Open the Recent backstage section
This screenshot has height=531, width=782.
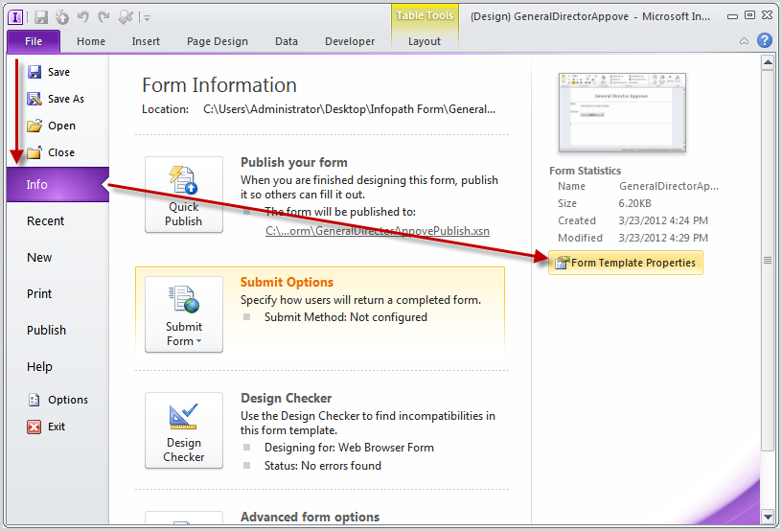[x=45, y=220]
